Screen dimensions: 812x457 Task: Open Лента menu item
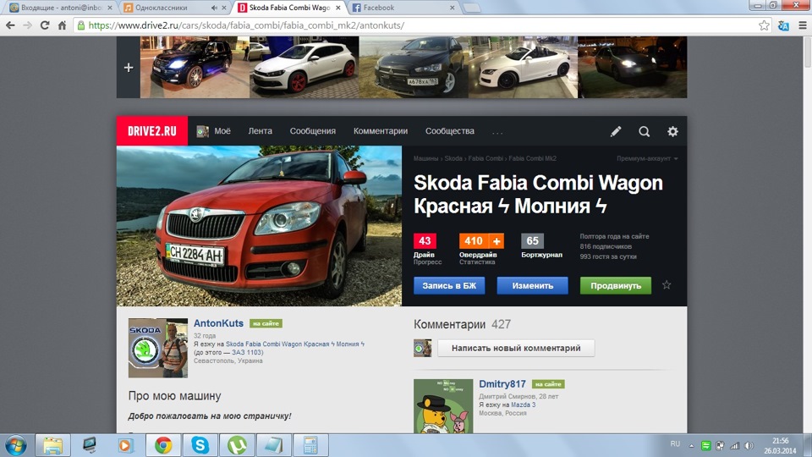pos(260,131)
